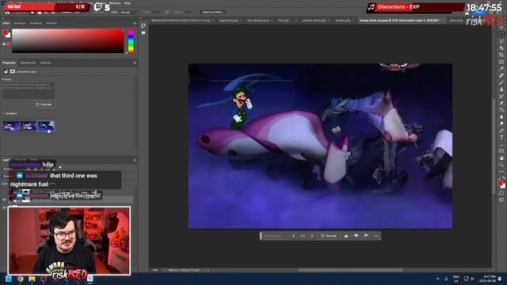
Task: Toggle Quick Mask mode icon
Action: (501, 193)
